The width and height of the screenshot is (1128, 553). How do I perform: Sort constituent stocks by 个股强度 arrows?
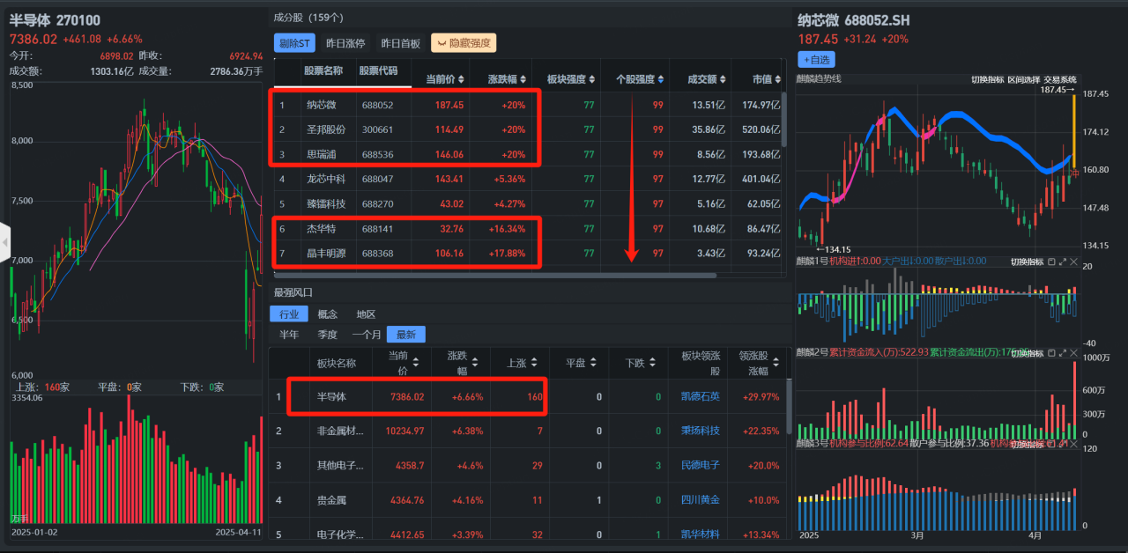coord(663,80)
